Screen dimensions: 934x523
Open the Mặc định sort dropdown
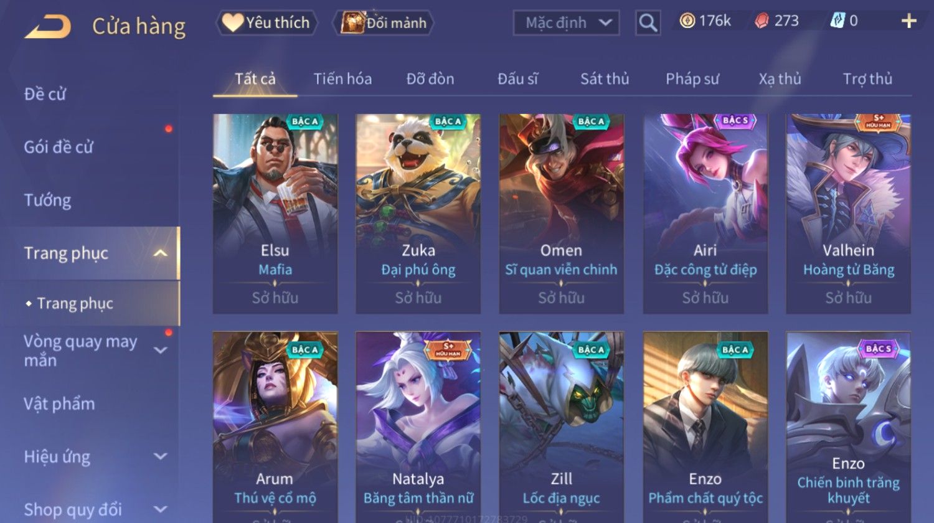(x=566, y=23)
